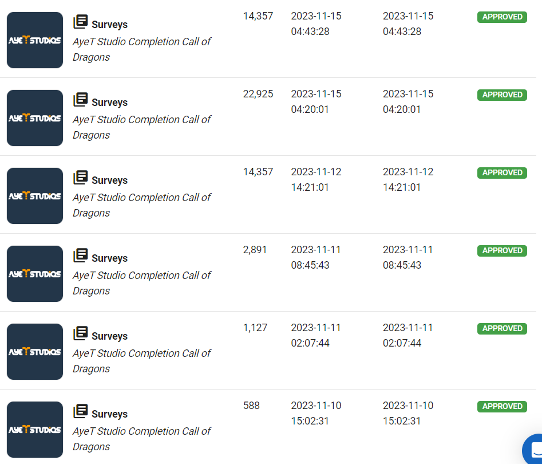Click the Surveys icon in the 2,891 row
Viewport: 542px width, 464px height.
tap(80, 255)
